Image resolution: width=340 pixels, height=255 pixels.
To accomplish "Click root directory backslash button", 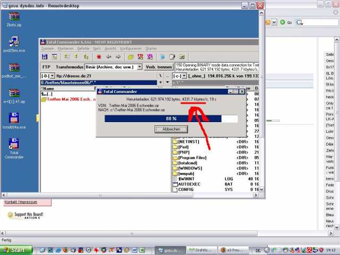I will coord(160,76).
